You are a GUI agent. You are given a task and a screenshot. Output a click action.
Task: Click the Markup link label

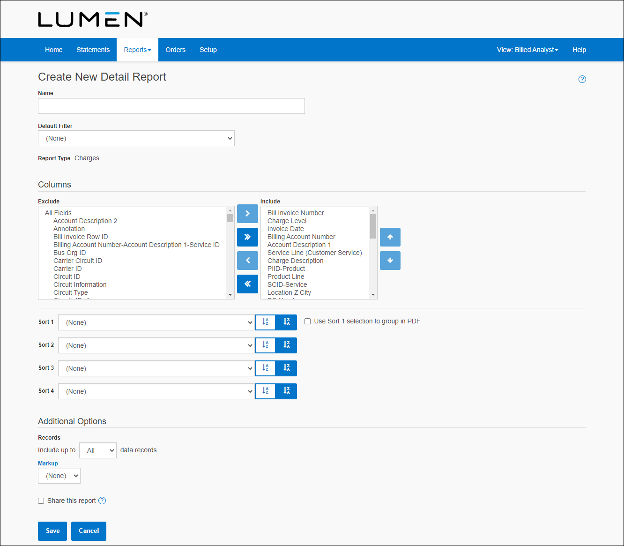click(x=48, y=464)
